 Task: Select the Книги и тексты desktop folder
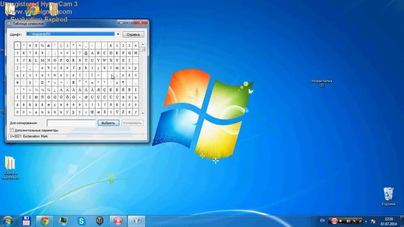pos(10,168)
